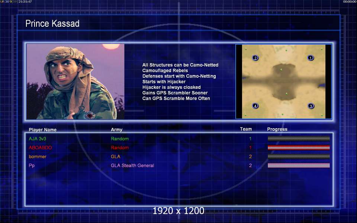Click bommer's loading progress bar

pos(299,156)
